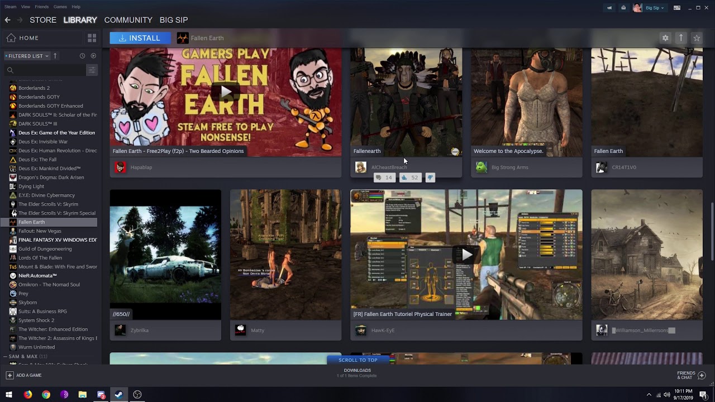Open the //650// car screenshot

pos(165,255)
